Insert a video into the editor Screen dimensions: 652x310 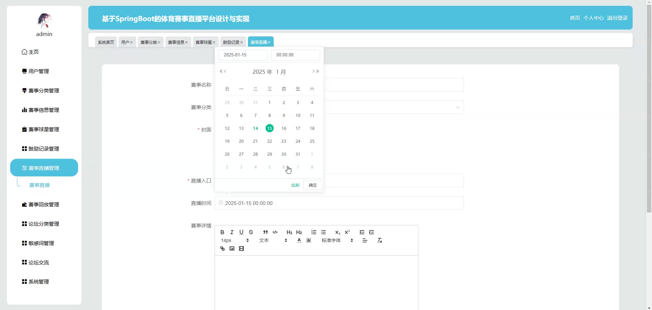[x=241, y=248]
